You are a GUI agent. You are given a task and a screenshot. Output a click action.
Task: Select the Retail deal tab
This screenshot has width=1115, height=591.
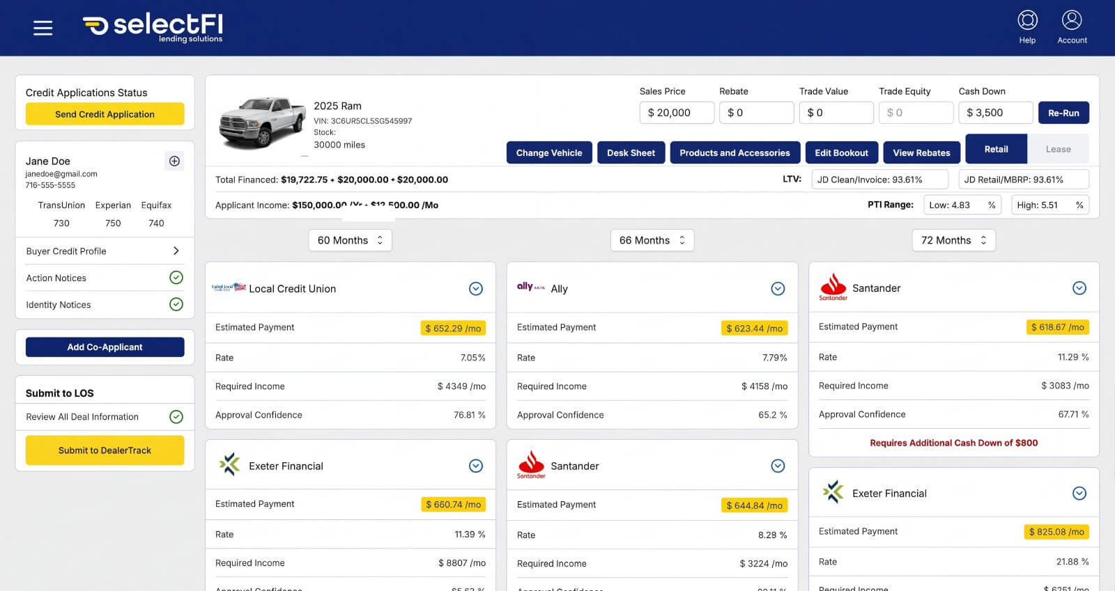[996, 149]
